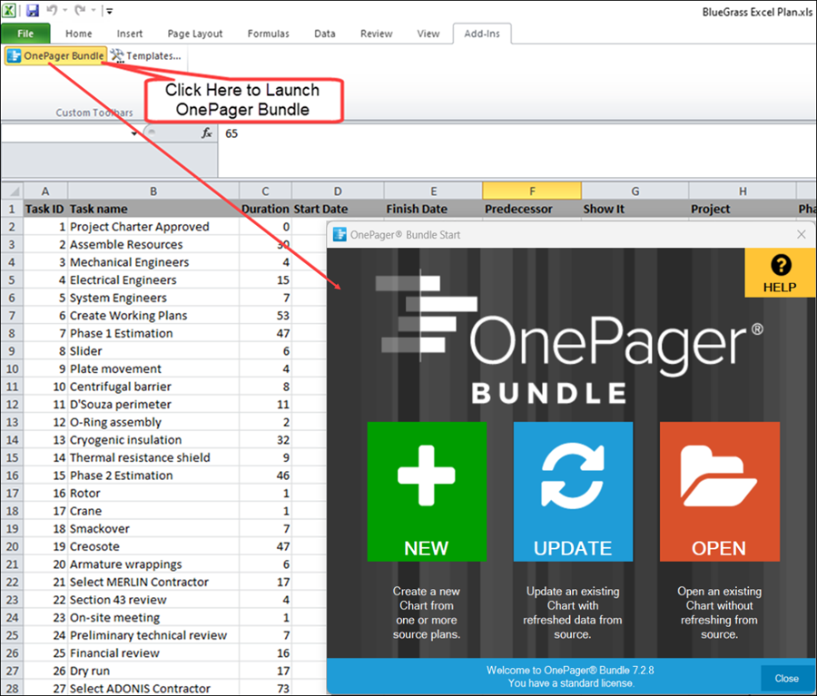Select UPDATE to refresh an existing chart
Image resolution: width=817 pixels, height=696 pixels.
point(573,491)
